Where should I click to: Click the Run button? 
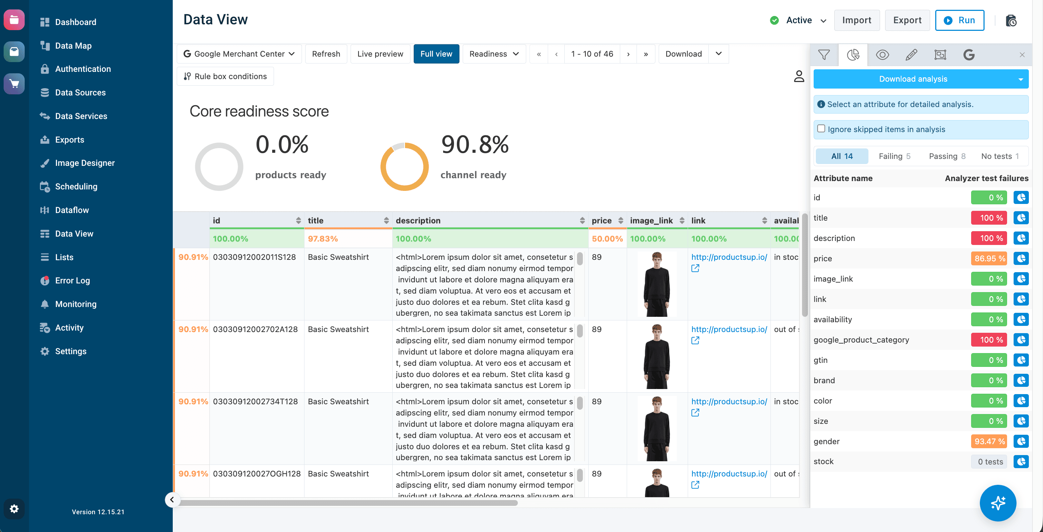959,20
